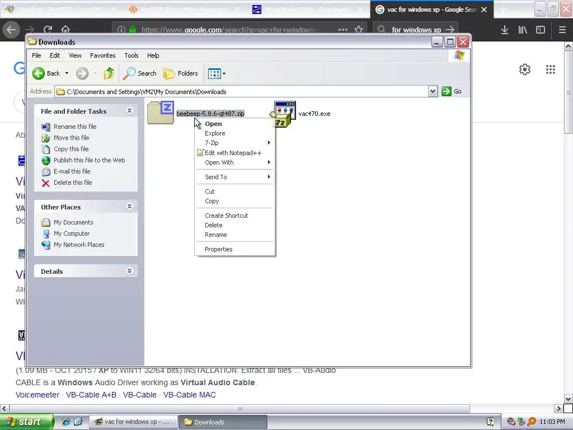Screen dimensions: 573x430
Task: Go to My Computer in Other Places
Action: pos(66,233)
